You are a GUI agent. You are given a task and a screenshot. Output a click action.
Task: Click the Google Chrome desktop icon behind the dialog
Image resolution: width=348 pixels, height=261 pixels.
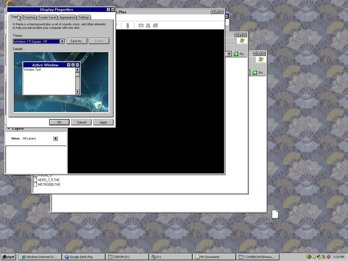point(10,4)
